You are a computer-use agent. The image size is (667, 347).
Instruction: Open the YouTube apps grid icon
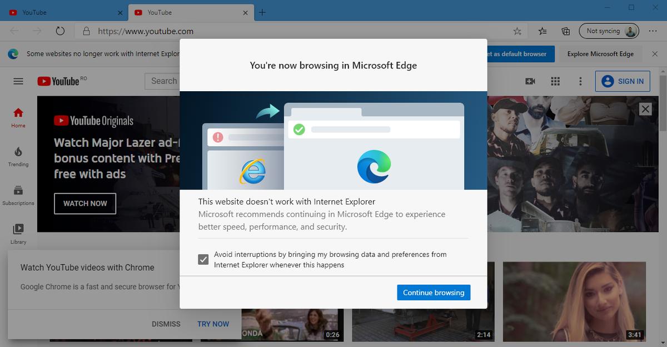click(x=555, y=81)
